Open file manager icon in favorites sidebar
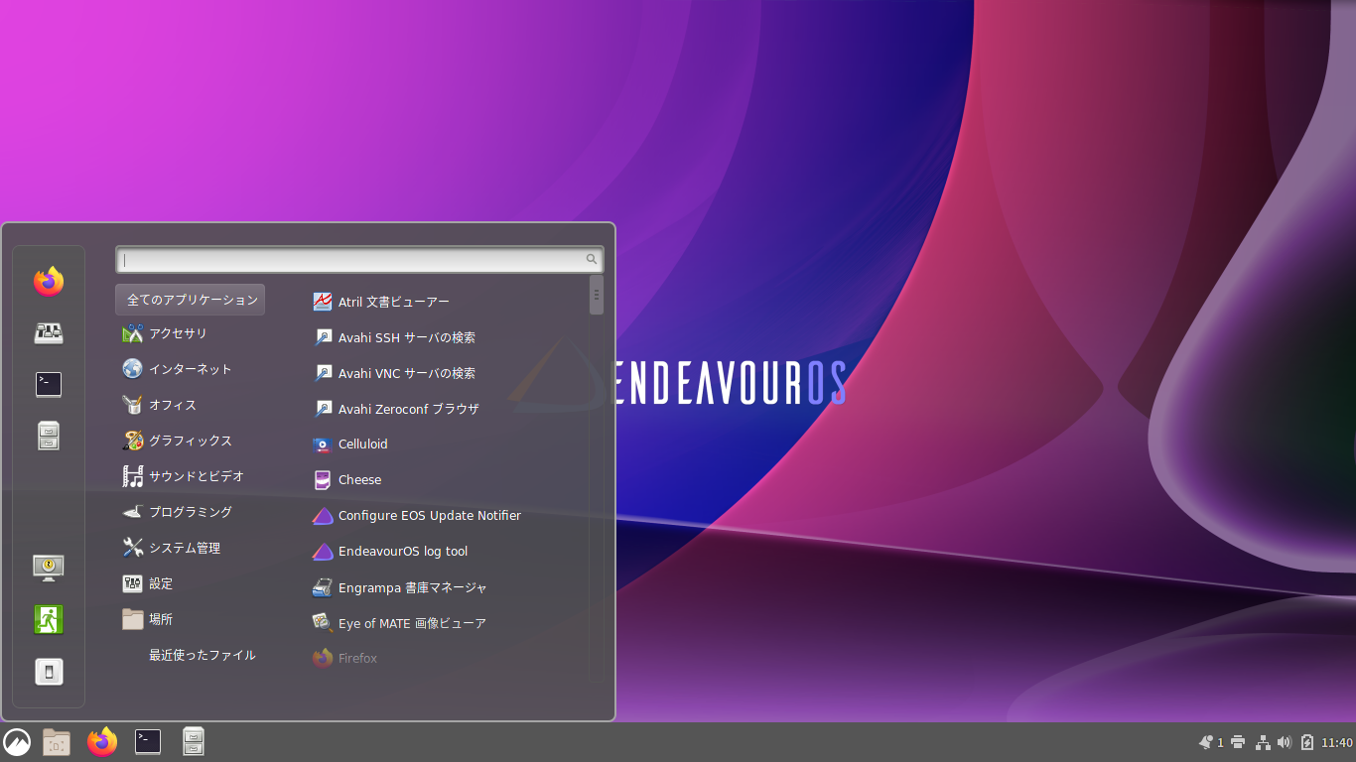Screen dimensions: 1356x762 pos(49,436)
